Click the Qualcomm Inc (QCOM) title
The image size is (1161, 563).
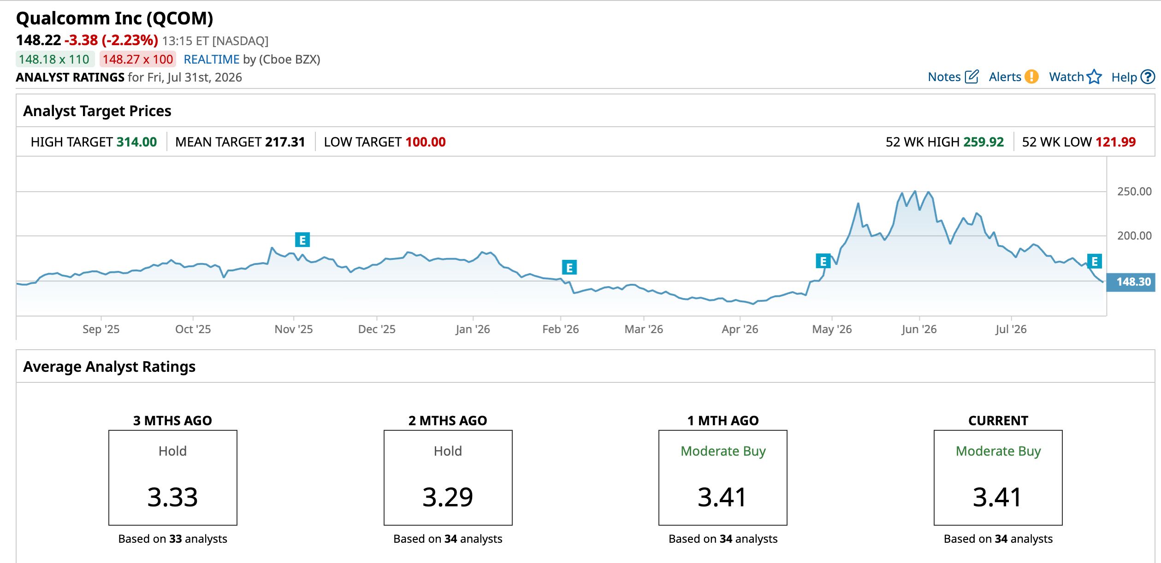(115, 18)
